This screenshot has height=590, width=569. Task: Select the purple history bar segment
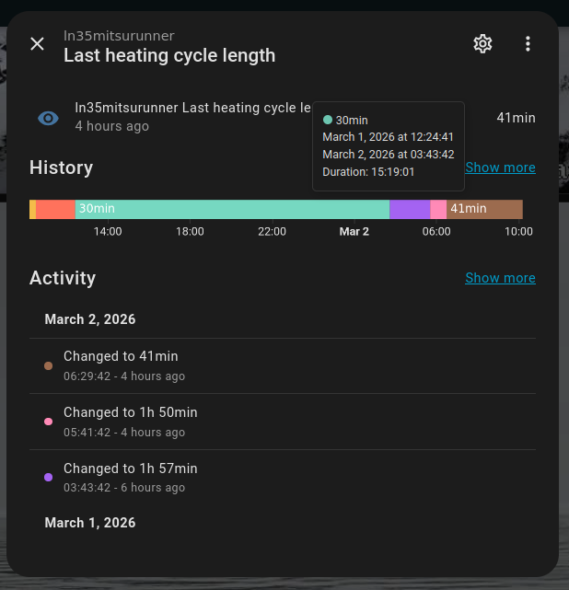(410, 209)
